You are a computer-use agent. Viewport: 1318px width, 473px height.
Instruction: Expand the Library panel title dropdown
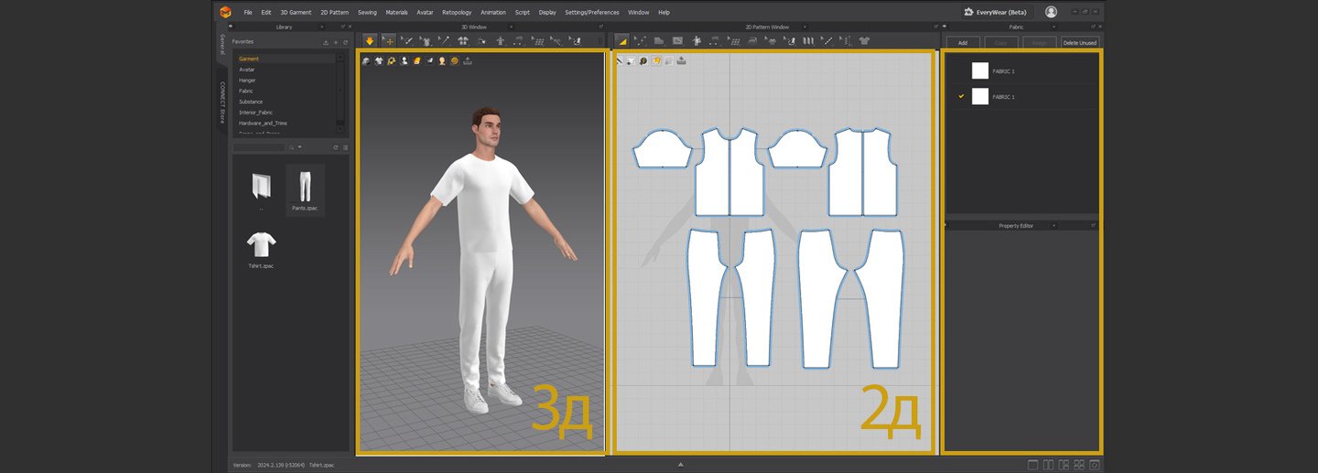pos(322,27)
